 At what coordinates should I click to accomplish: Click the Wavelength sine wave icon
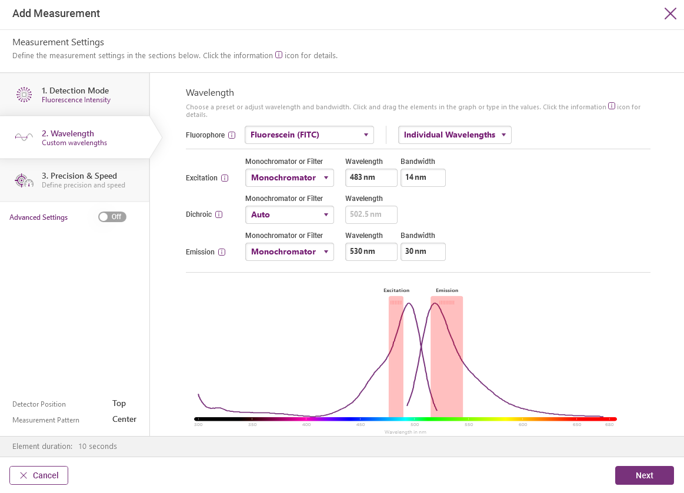[24, 137]
